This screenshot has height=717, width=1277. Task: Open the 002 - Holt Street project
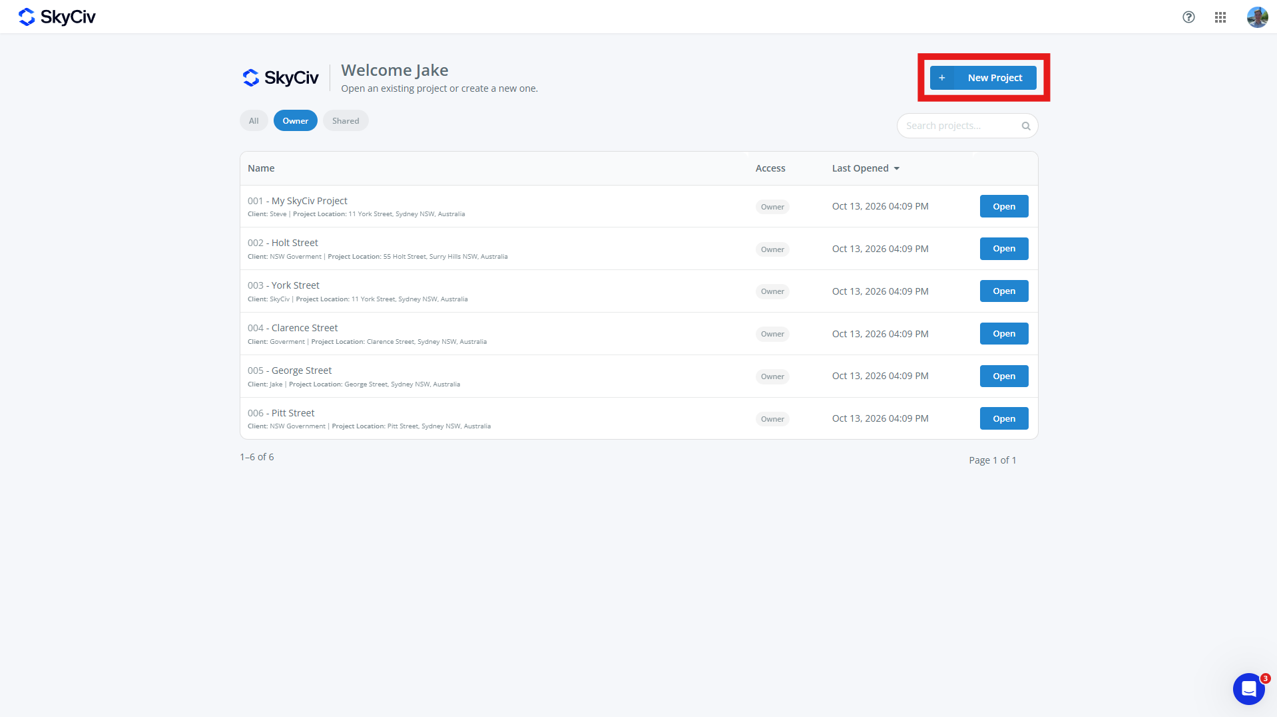pyautogui.click(x=1004, y=249)
